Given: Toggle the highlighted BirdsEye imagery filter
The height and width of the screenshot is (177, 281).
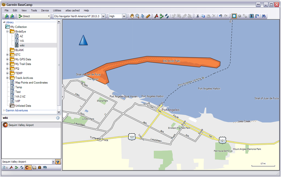Looking at the screenshot, I should pyautogui.click(x=28, y=168).
